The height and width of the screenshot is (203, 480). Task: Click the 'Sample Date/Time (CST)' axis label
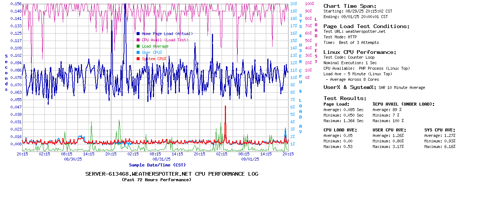tap(157, 165)
